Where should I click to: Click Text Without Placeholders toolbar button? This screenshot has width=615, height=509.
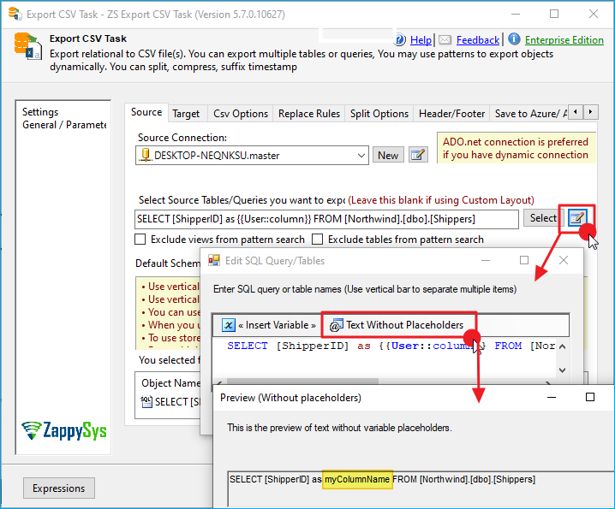click(x=397, y=325)
